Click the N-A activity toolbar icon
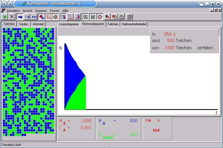This screenshot has width=223, height=148. [x=107, y=17]
